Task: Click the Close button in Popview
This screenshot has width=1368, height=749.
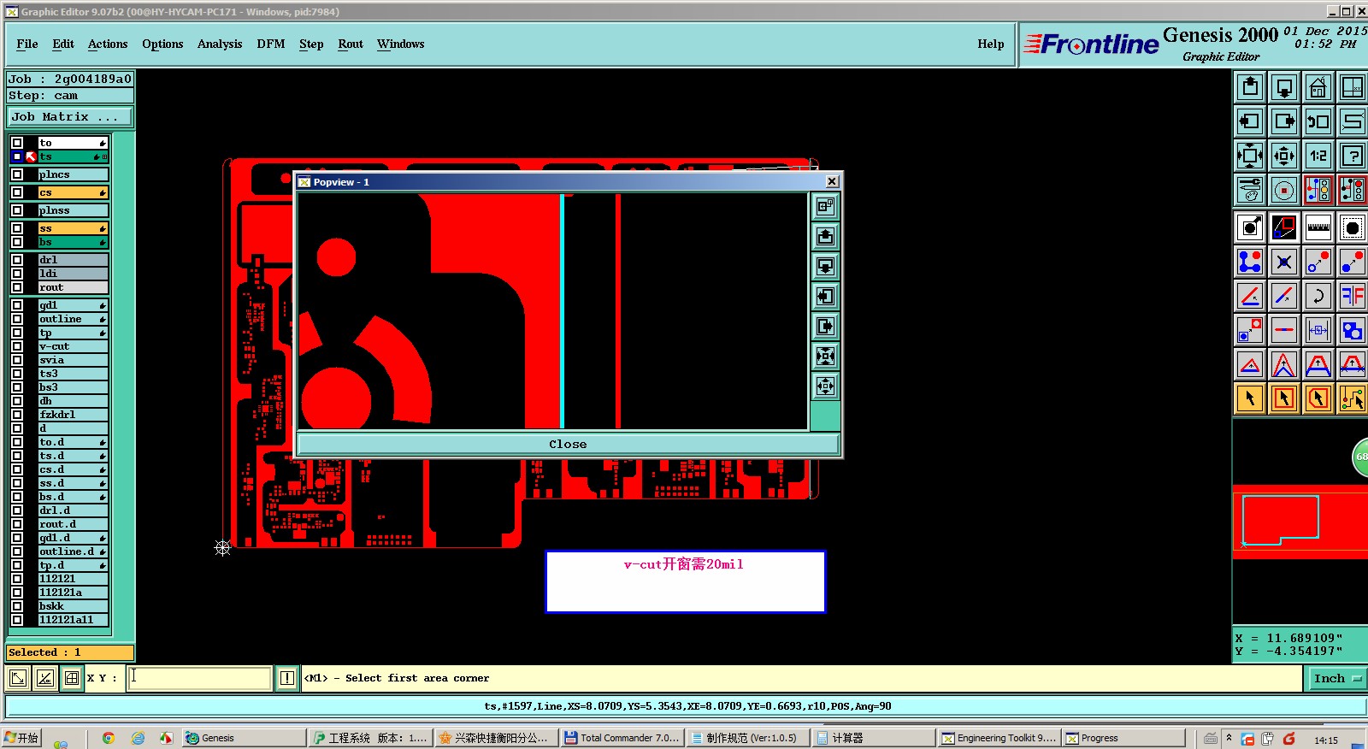Action: (x=568, y=445)
